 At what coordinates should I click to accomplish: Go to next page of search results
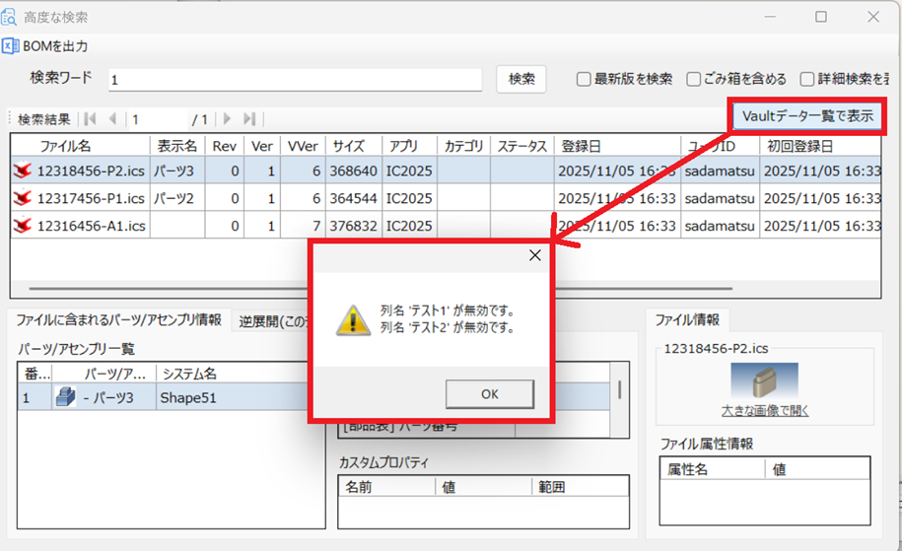(x=227, y=119)
